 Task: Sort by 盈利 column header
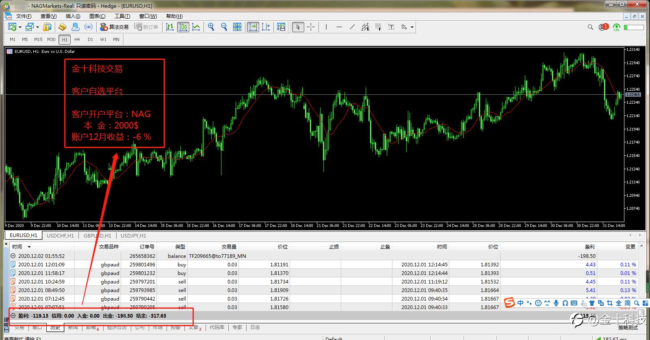click(x=590, y=247)
